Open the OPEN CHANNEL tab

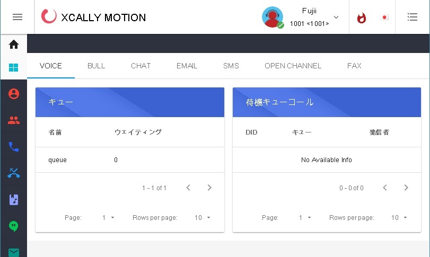pos(293,66)
